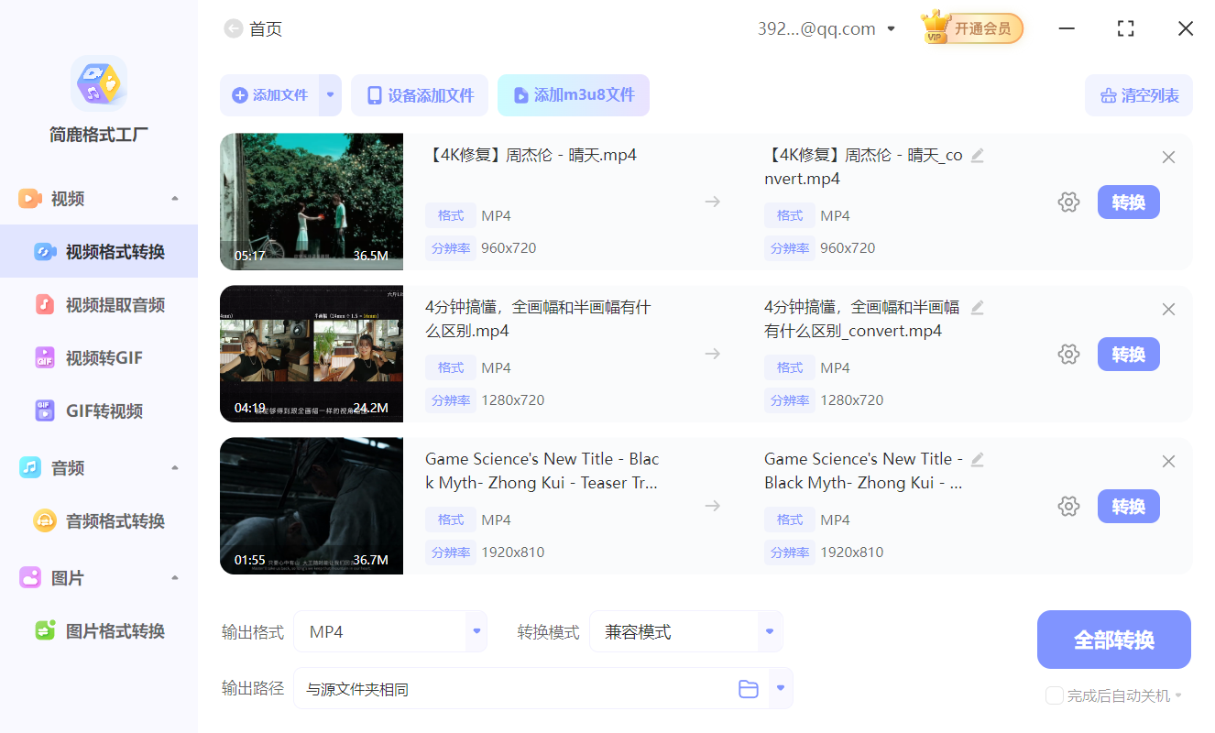Go back to 首页

pos(253,28)
